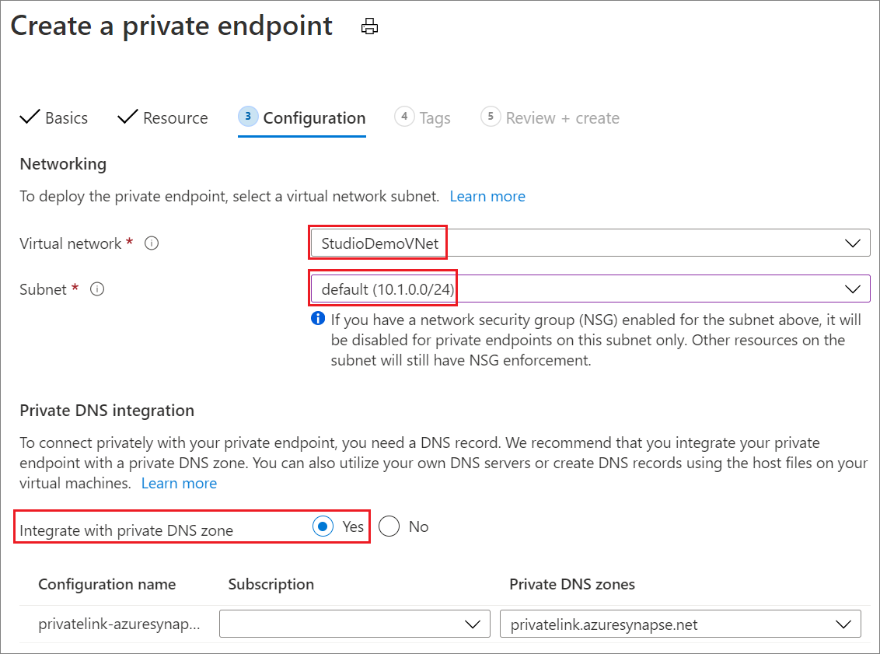
Task: Click the step 4 circle icon
Action: [x=403, y=117]
